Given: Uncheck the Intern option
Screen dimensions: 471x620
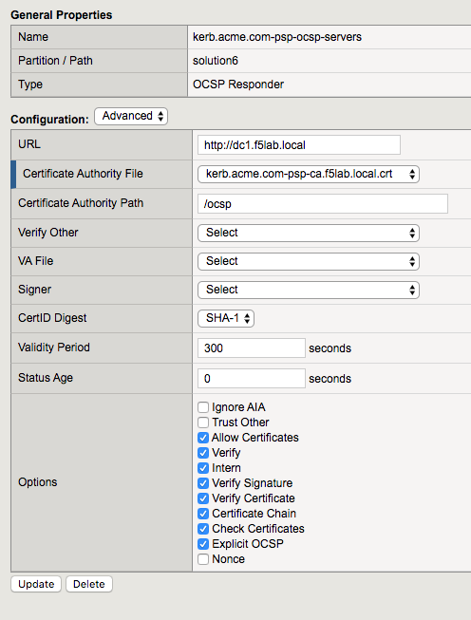Looking at the screenshot, I should pos(203,468).
